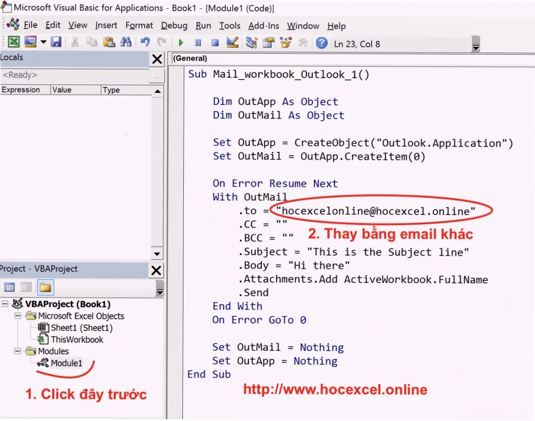Close the Locals panel
Screen dimensions: 535x421
[x=157, y=59]
